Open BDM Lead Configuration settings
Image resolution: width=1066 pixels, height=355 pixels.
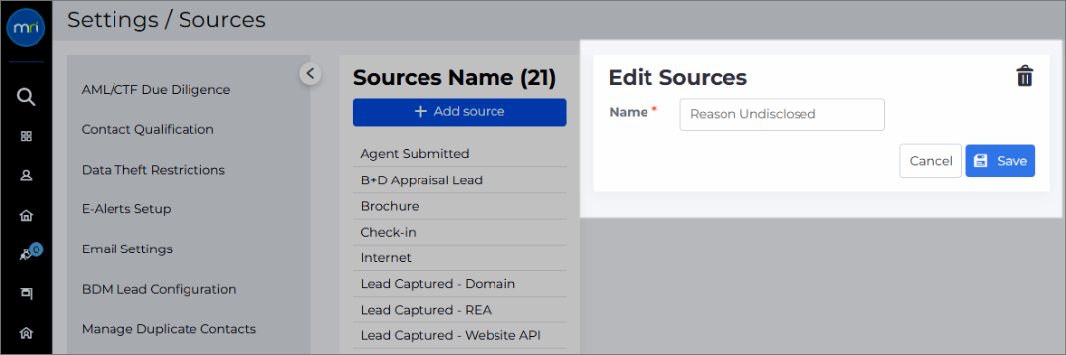pos(159,289)
